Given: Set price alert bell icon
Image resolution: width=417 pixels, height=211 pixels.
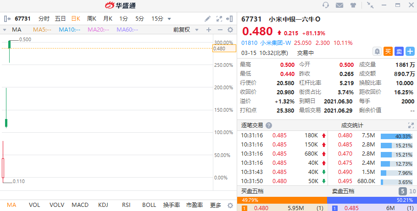Looking at the screenshot, I should [x=377, y=51].
